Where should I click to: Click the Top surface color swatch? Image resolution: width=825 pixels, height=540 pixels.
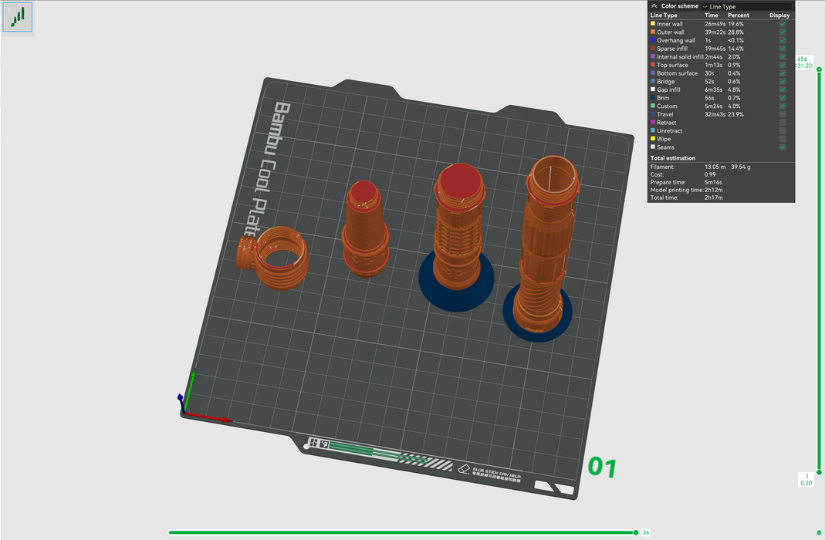click(x=653, y=66)
